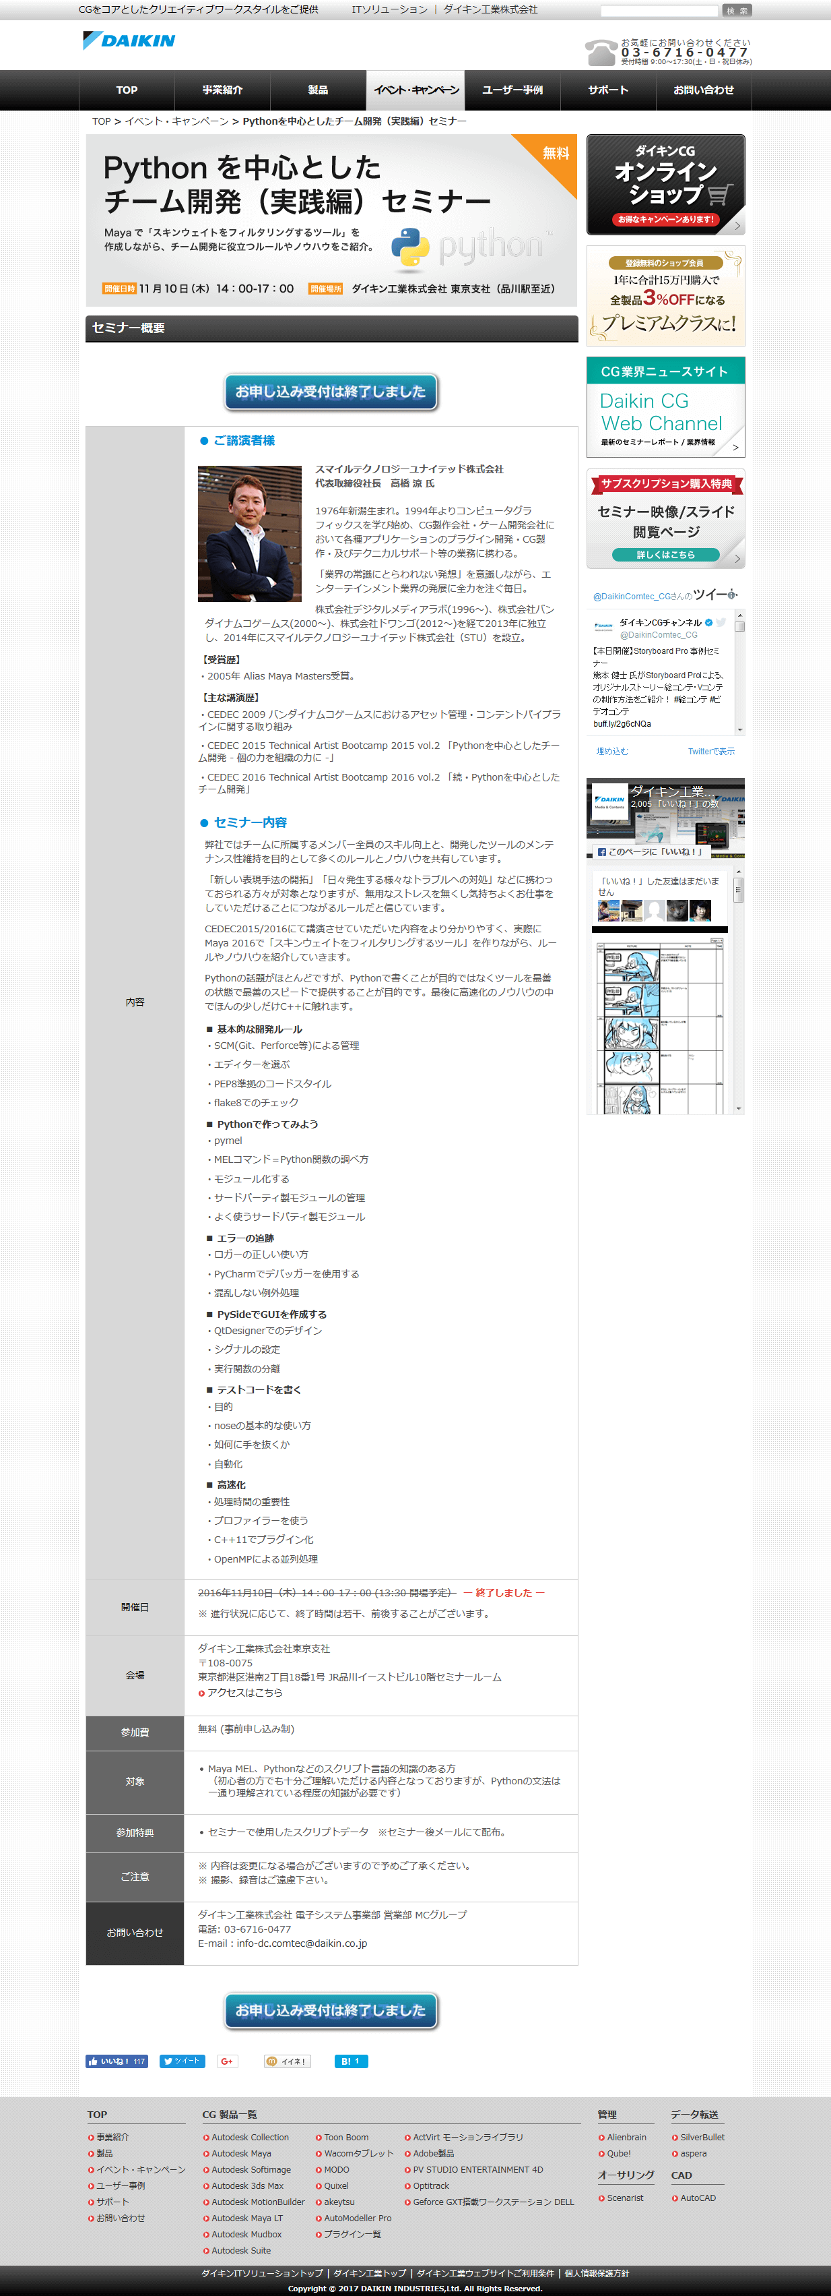Click 個人情報保護方針 in bottom bar
This screenshot has width=831, height=2296.
tap(596, 2273)
